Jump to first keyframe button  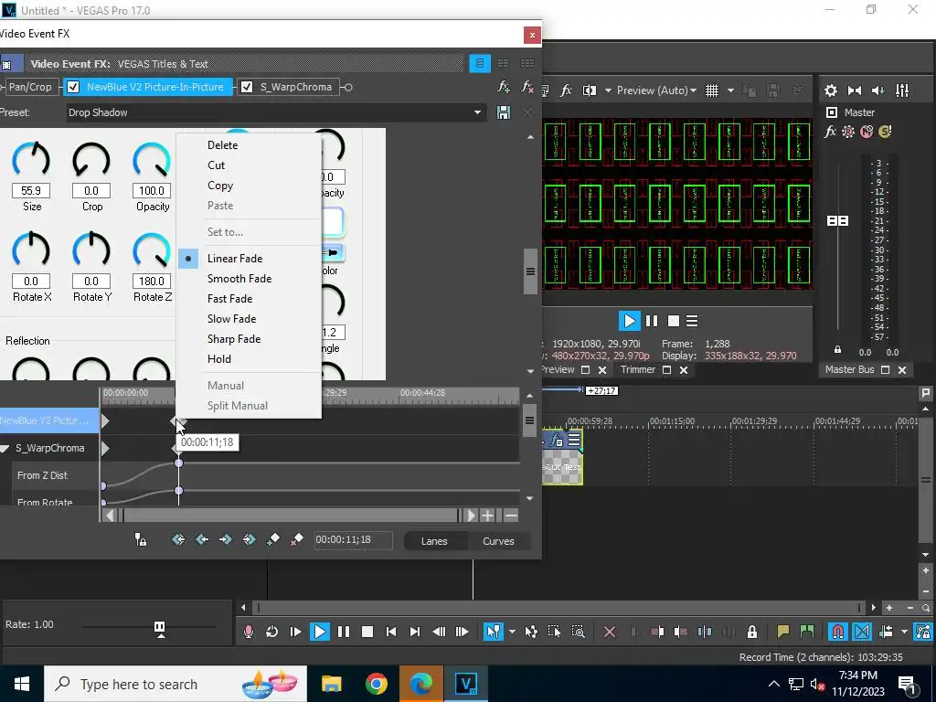coord(178,540)
